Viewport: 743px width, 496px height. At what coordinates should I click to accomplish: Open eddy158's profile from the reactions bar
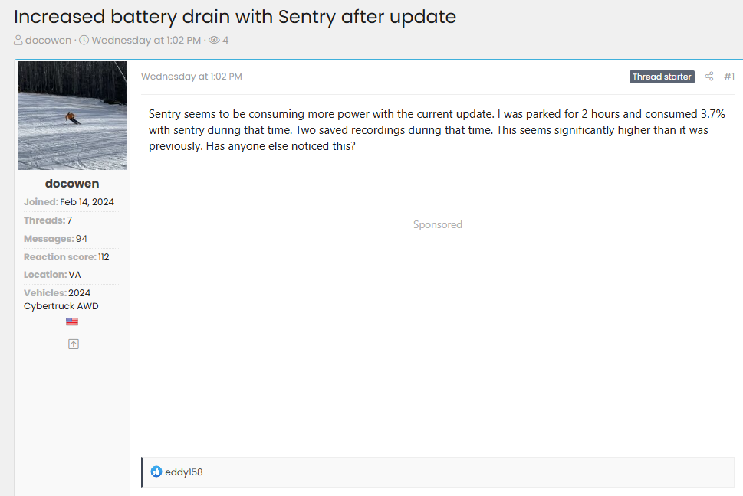(182, 472)
